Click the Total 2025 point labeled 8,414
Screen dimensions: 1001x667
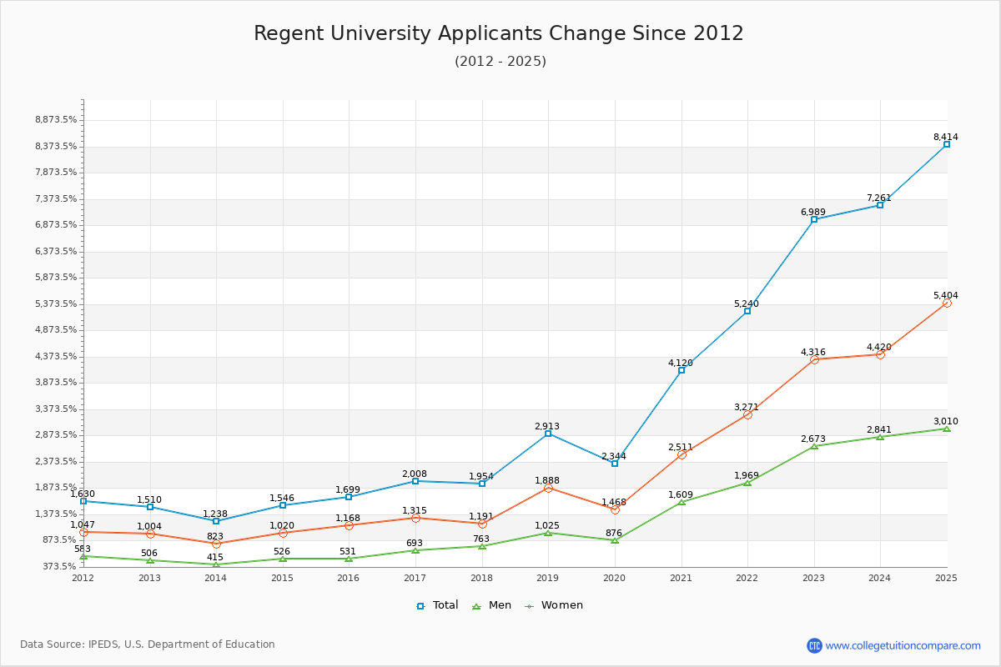[x=947, y=144]
